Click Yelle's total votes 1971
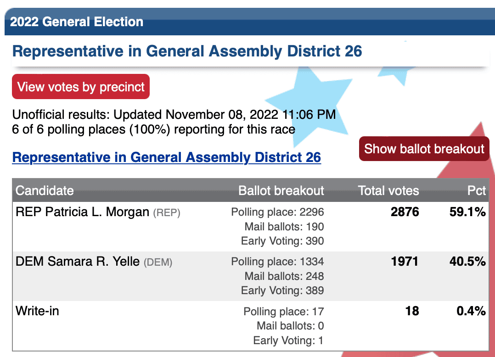This screenshot has width=495, height=357. pyautogui.click(x=405, y=262)
